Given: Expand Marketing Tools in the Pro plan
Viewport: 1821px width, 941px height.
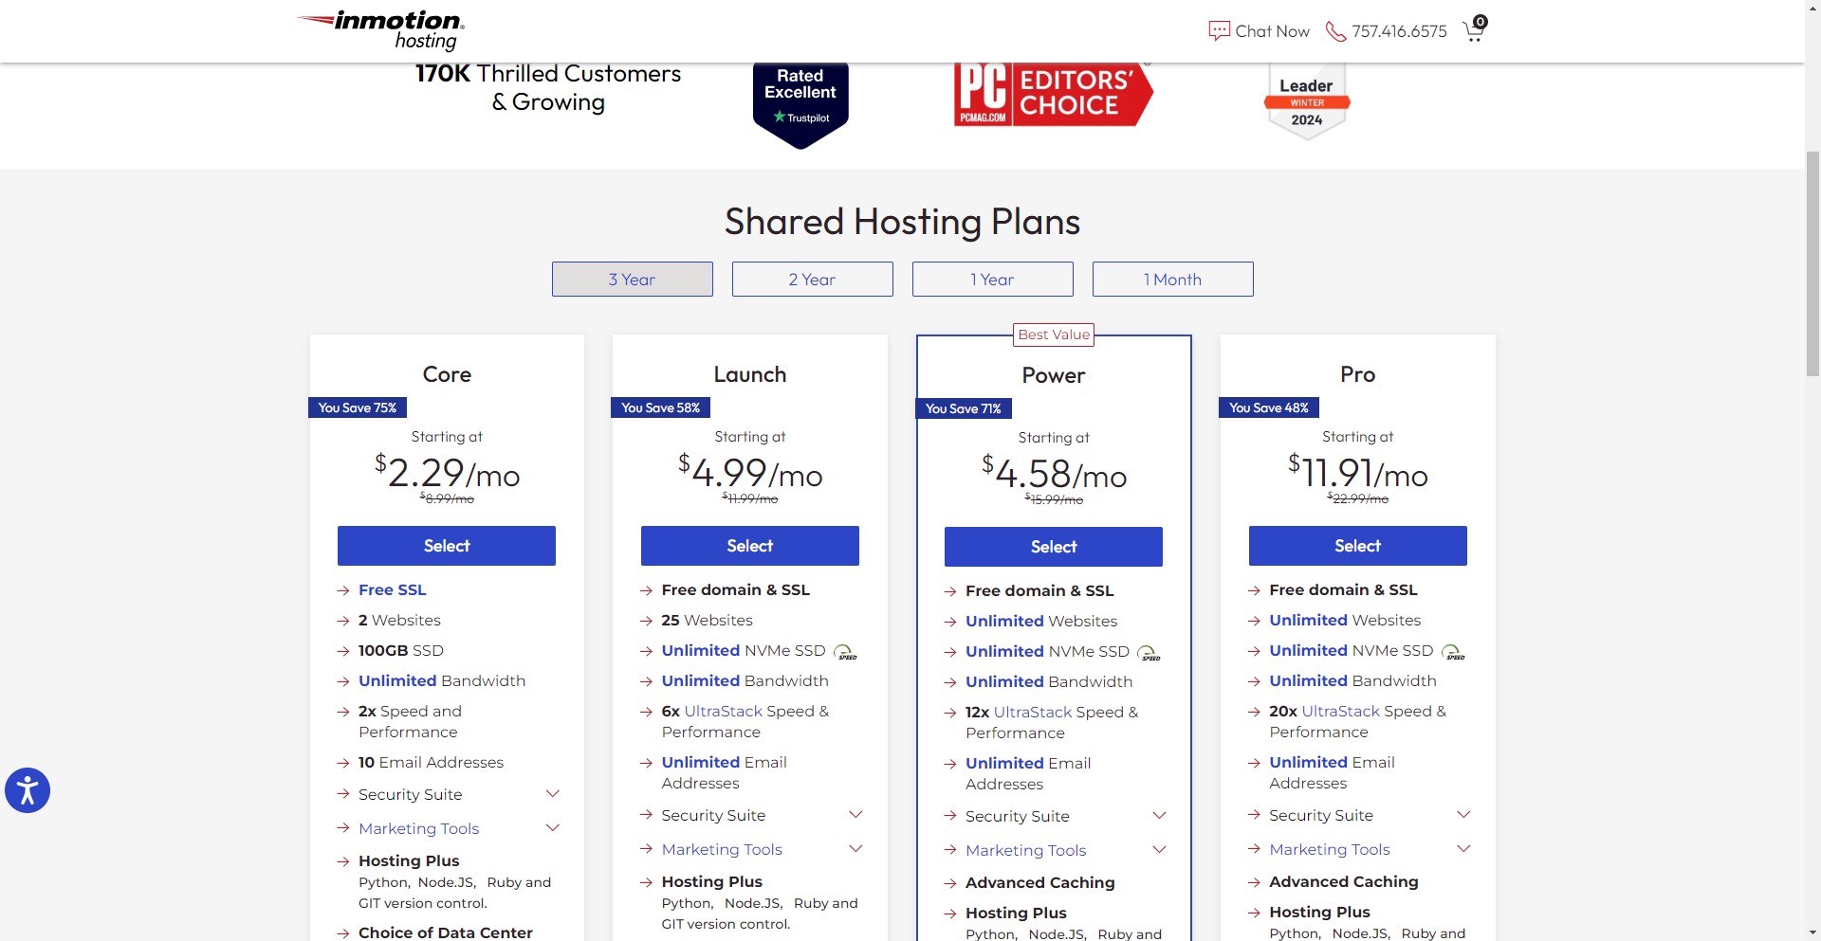Looking at the screenshot, I should 1463,849.
